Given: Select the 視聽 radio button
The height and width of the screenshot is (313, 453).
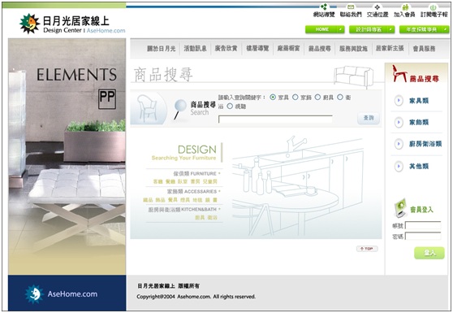Looking at the screenshot, I should pos(230,107).
